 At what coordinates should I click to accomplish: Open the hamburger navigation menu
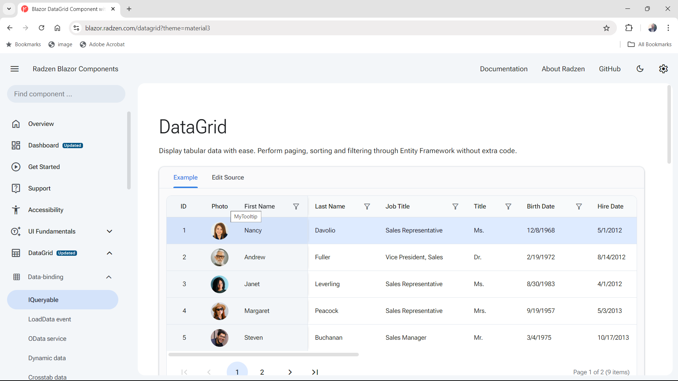[x=14, y=69]
